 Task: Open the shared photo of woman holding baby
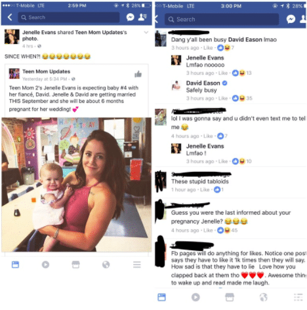77,185
